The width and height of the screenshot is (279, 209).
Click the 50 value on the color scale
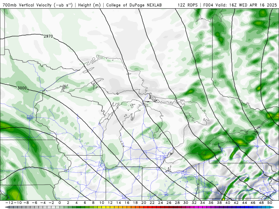tap(270, 203)
